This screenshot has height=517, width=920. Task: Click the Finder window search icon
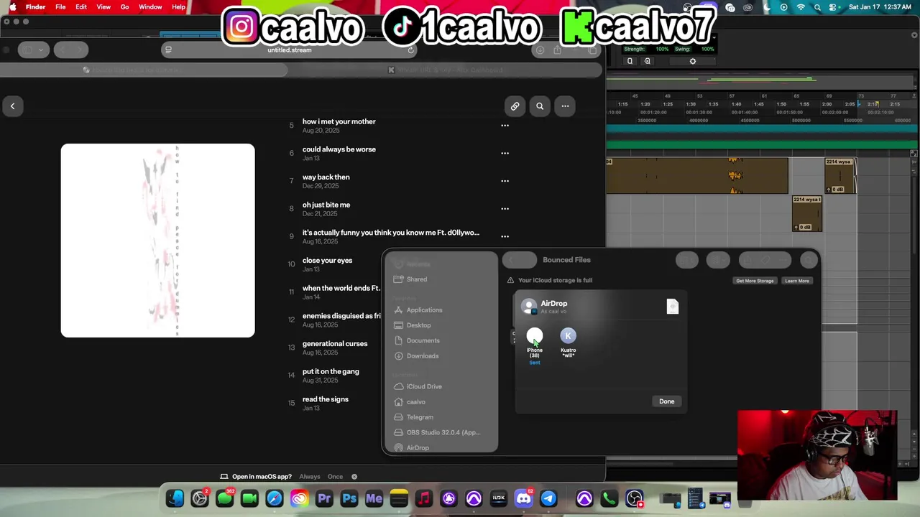[x=809, y=260]
